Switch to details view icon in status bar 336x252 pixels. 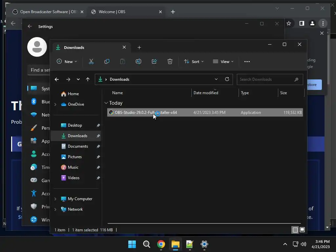295,230
